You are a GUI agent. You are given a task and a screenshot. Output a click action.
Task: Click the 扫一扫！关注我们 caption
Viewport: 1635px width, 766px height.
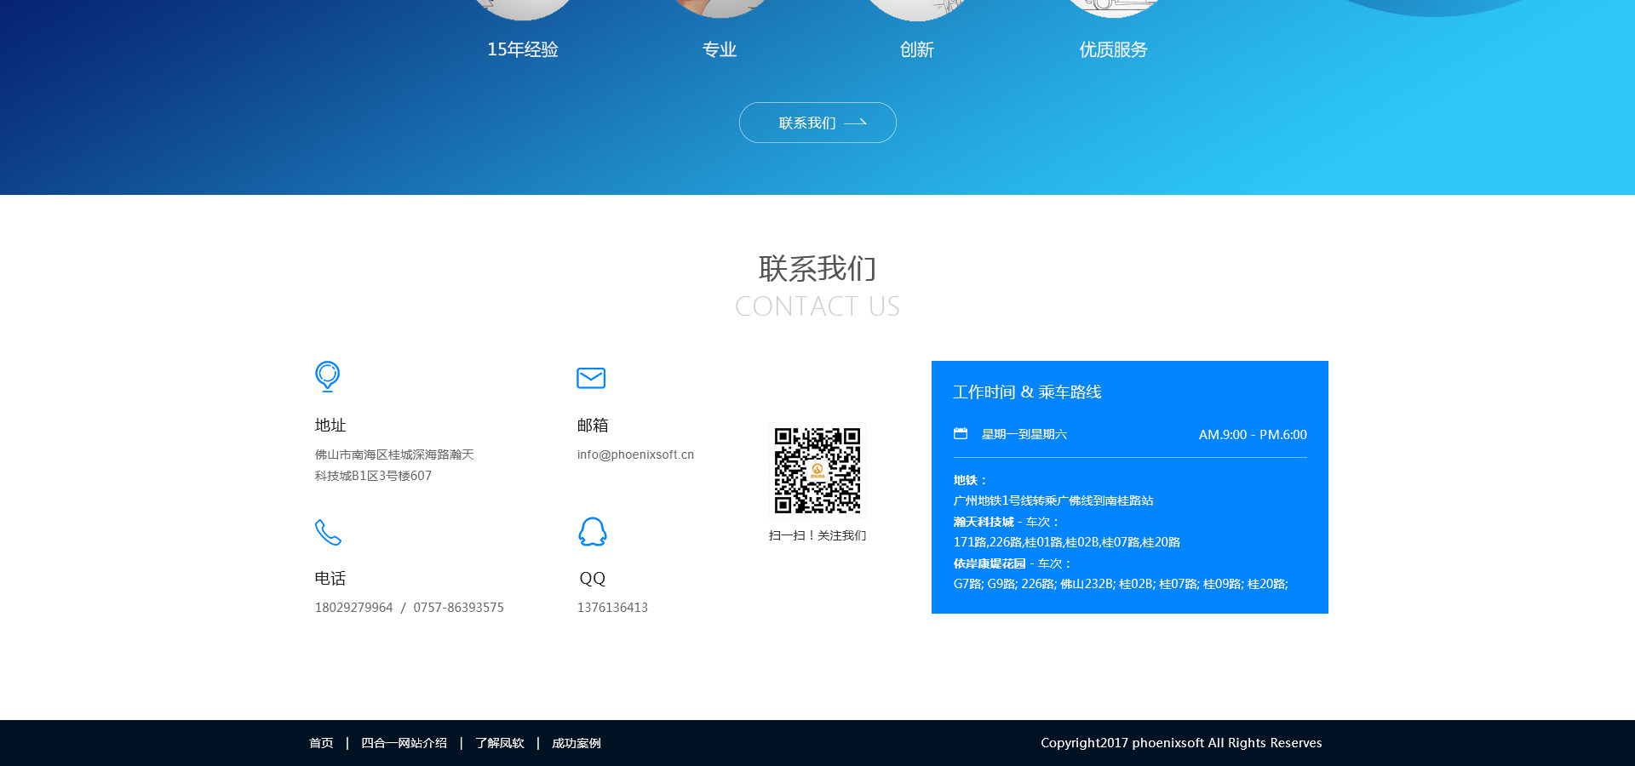click(817, 535)
